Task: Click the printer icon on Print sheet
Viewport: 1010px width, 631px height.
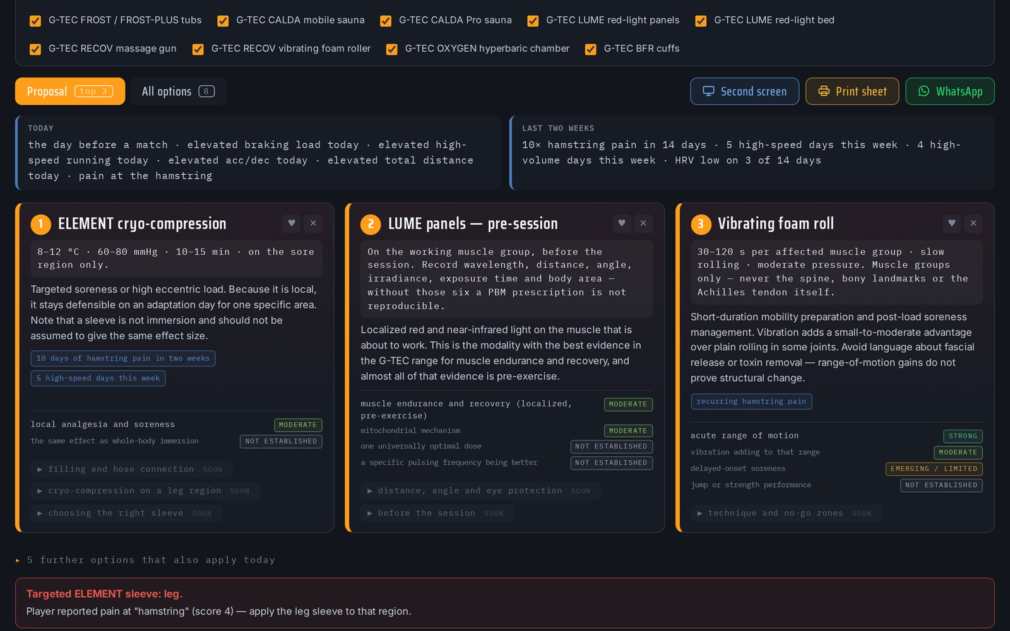Action: tap(824, 91)
